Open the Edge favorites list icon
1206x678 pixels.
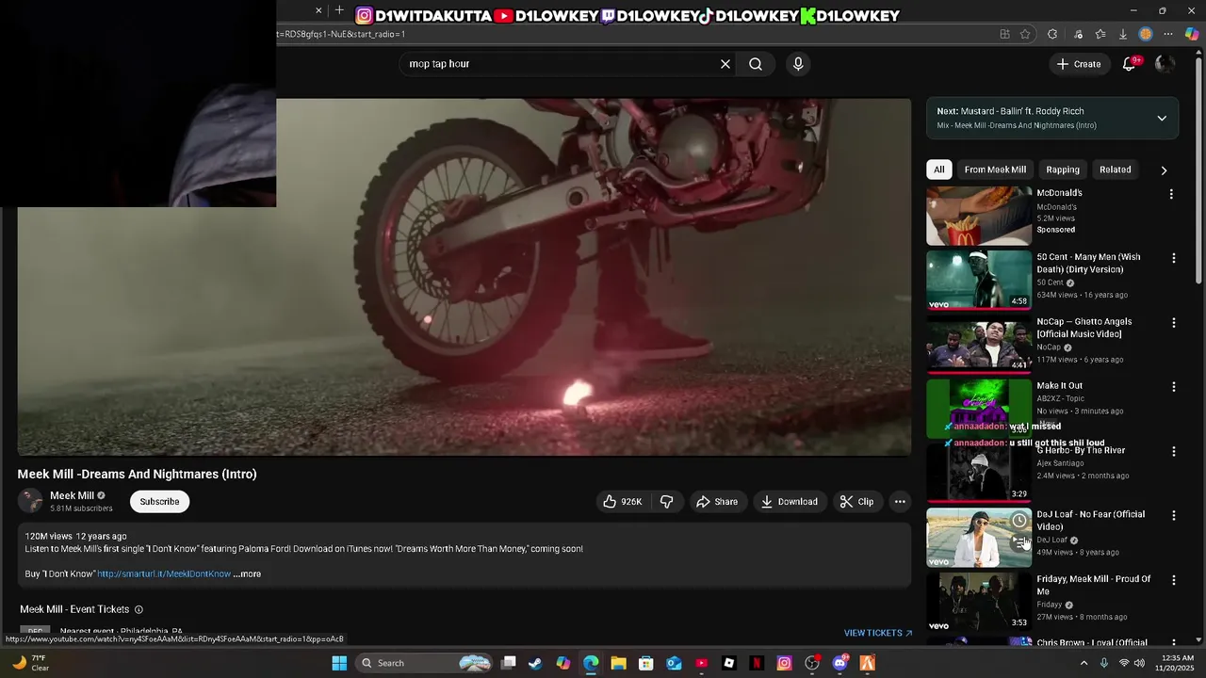pyautogui.click(x=1100, y=34)
